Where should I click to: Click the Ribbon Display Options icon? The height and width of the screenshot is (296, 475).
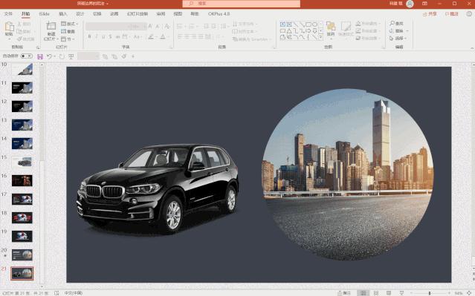click(424, 4)
